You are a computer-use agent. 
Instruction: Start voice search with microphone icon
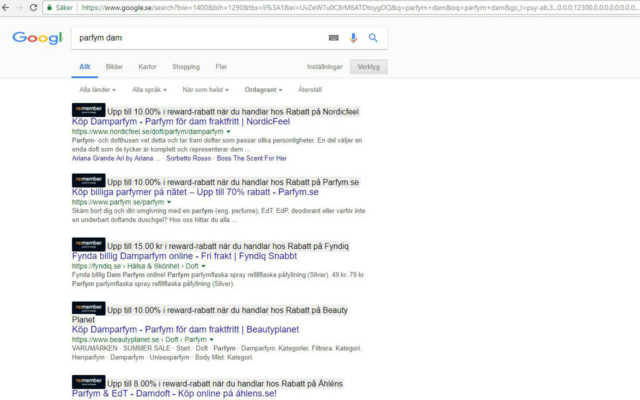[353, 38]
